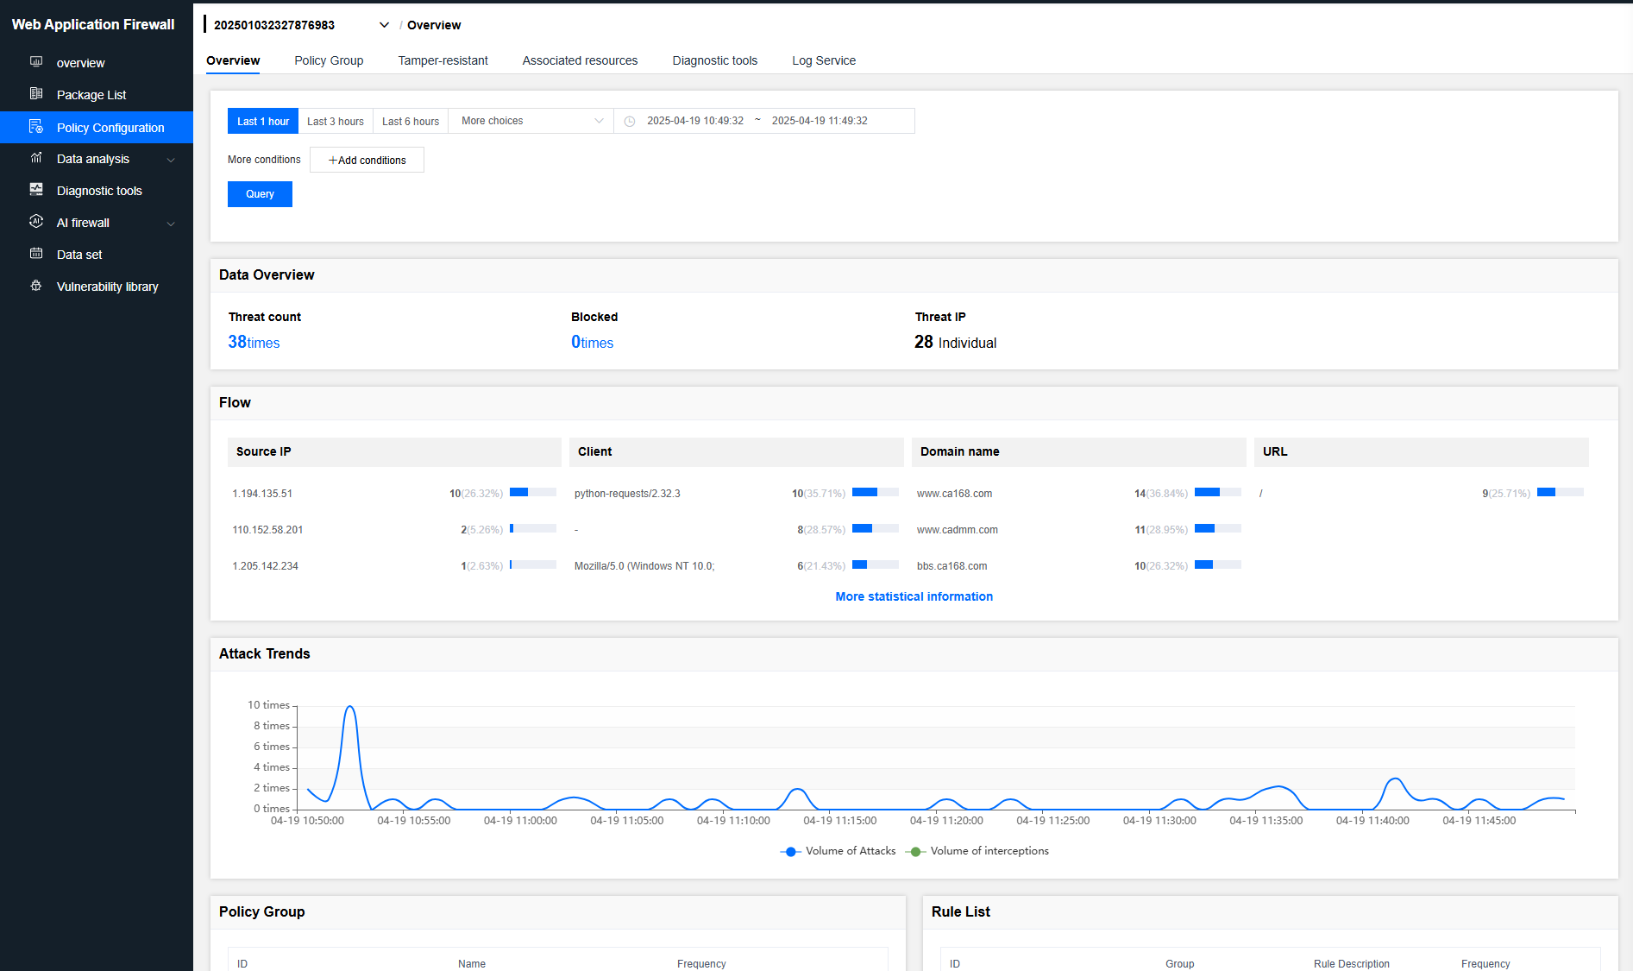Click progress bar for IP 1.194.135.51

point(532,492)
